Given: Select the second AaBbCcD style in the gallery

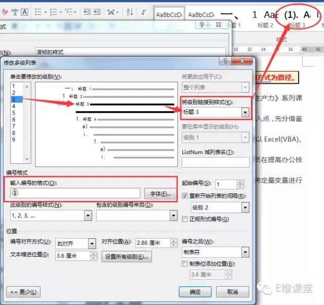Looking at the screenshot, I should (x=201, y=15).
